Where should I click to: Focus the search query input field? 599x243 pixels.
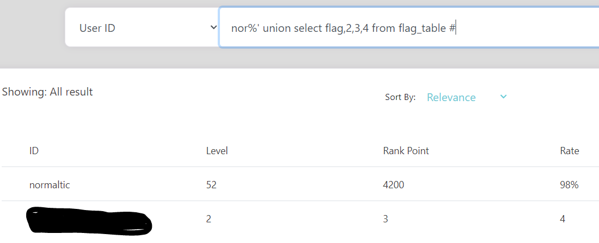[x=409, y=27]
